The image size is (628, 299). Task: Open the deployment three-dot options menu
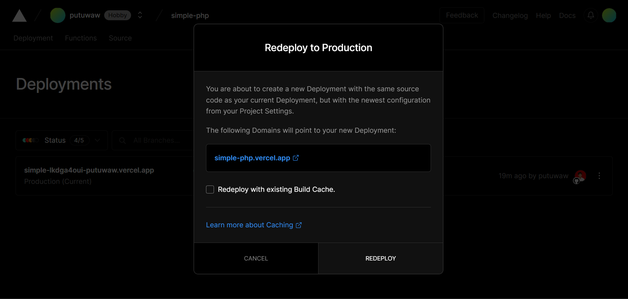click(x=599, y=176)
